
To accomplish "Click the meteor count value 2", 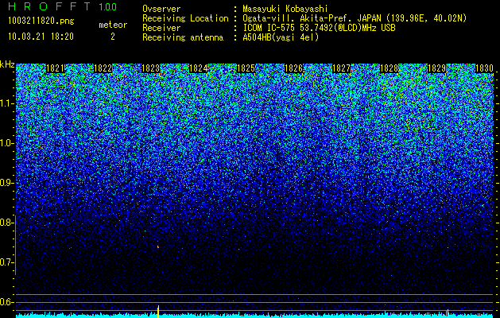I will coord(113,37).
